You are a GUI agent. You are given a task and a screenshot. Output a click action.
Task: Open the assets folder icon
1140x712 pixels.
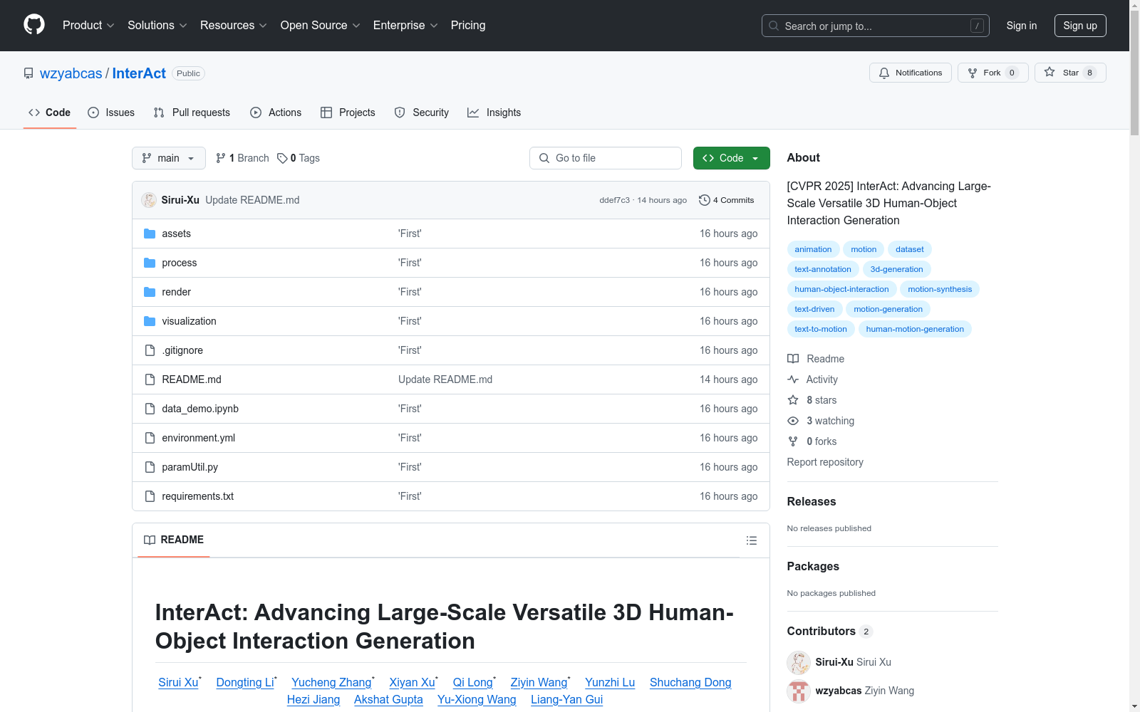click(150, 234)
